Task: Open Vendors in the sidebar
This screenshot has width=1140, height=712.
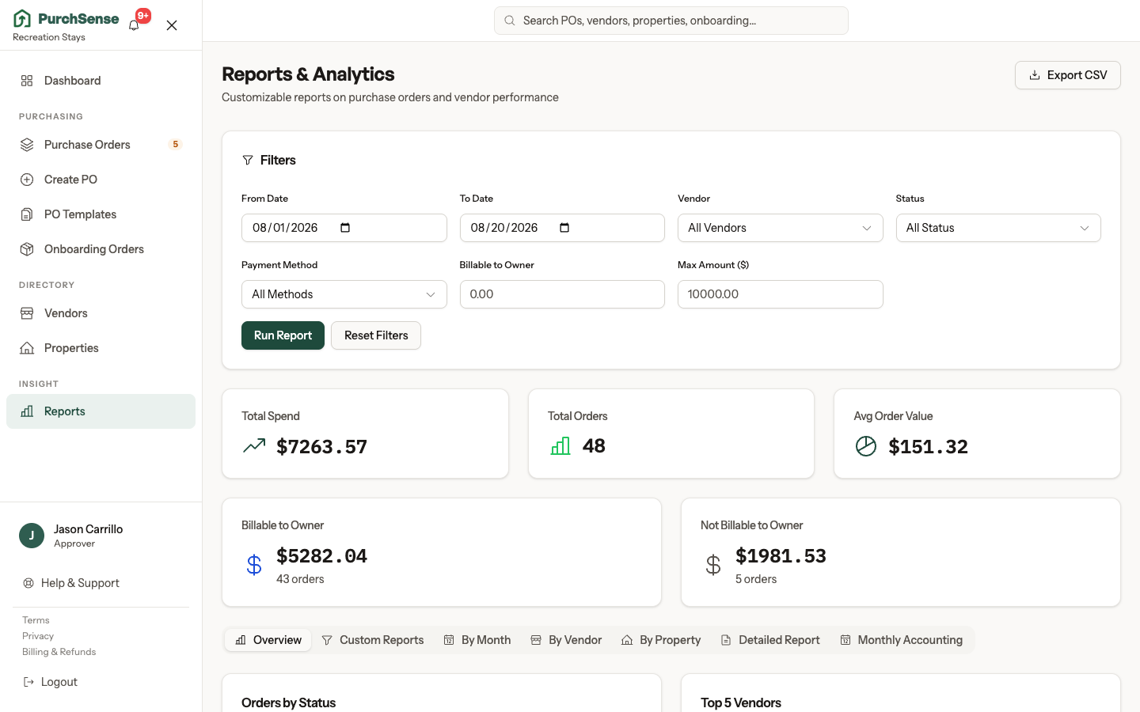Action: 101,313
